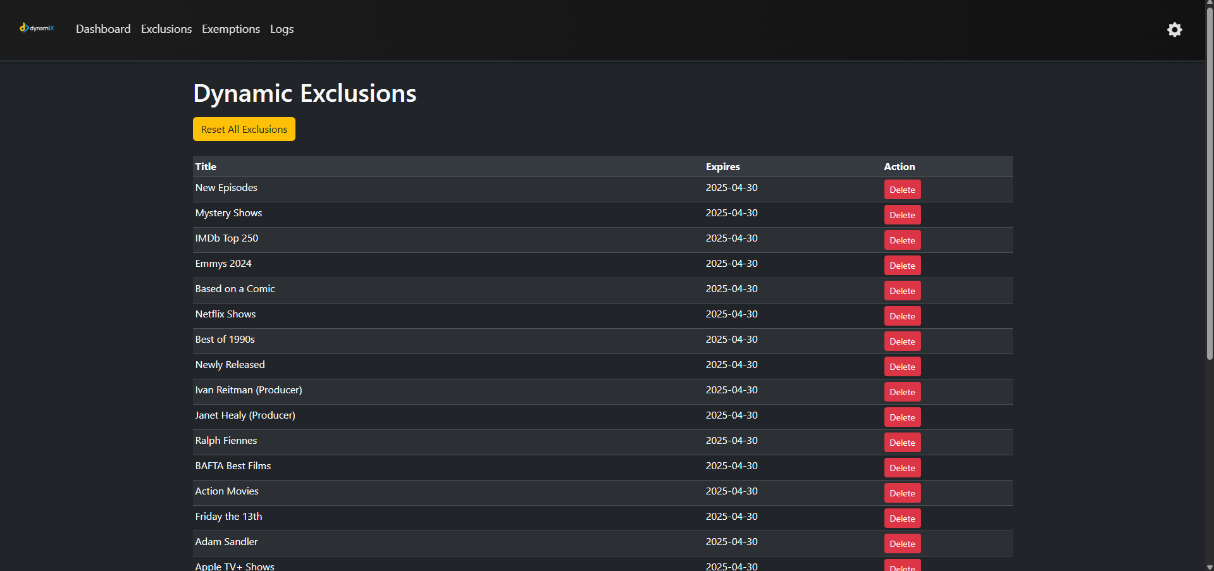Delete the Mystery Shows exclusion

click(x=902, y=215)
